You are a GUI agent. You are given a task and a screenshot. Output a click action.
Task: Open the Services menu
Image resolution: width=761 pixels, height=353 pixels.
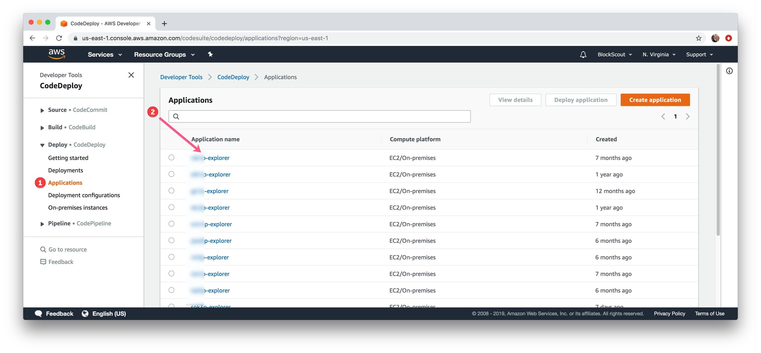[x=105, y=54]
